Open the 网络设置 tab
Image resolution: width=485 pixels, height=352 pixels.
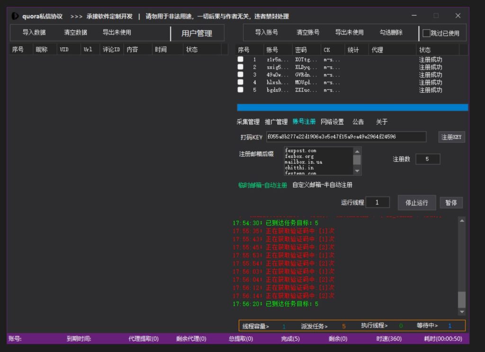click(x=332, y=122)
